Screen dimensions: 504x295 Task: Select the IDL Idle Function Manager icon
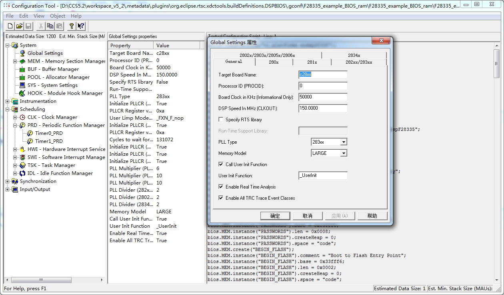(x=22, y=173)
